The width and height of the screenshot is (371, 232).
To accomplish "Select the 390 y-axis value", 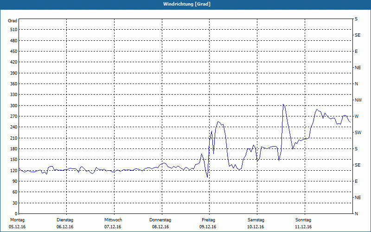I will [x=14, y=73].
